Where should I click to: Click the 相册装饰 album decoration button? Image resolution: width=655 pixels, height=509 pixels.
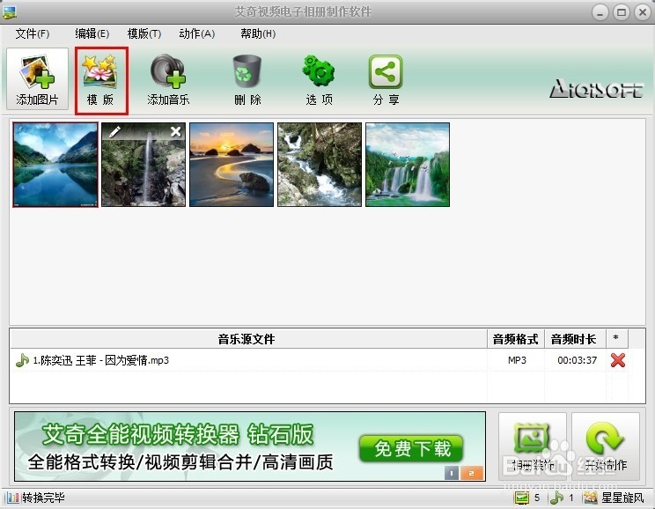coord(532,446)
